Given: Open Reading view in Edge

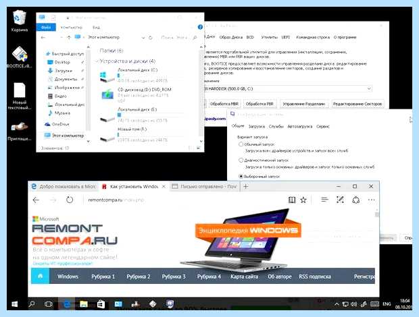Looking at the screenshot, I should (x=292, y=200).
